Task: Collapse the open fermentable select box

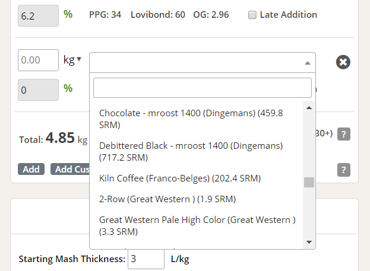Action: click(203, 62)
